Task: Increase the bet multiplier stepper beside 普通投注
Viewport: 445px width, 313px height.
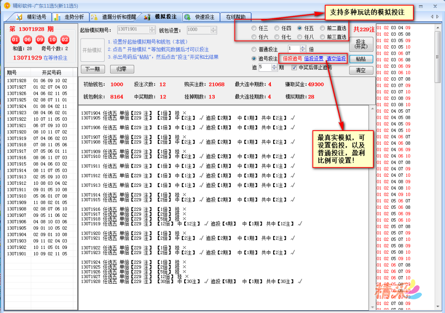Action: pyautogui.click(x=303, y=46)
